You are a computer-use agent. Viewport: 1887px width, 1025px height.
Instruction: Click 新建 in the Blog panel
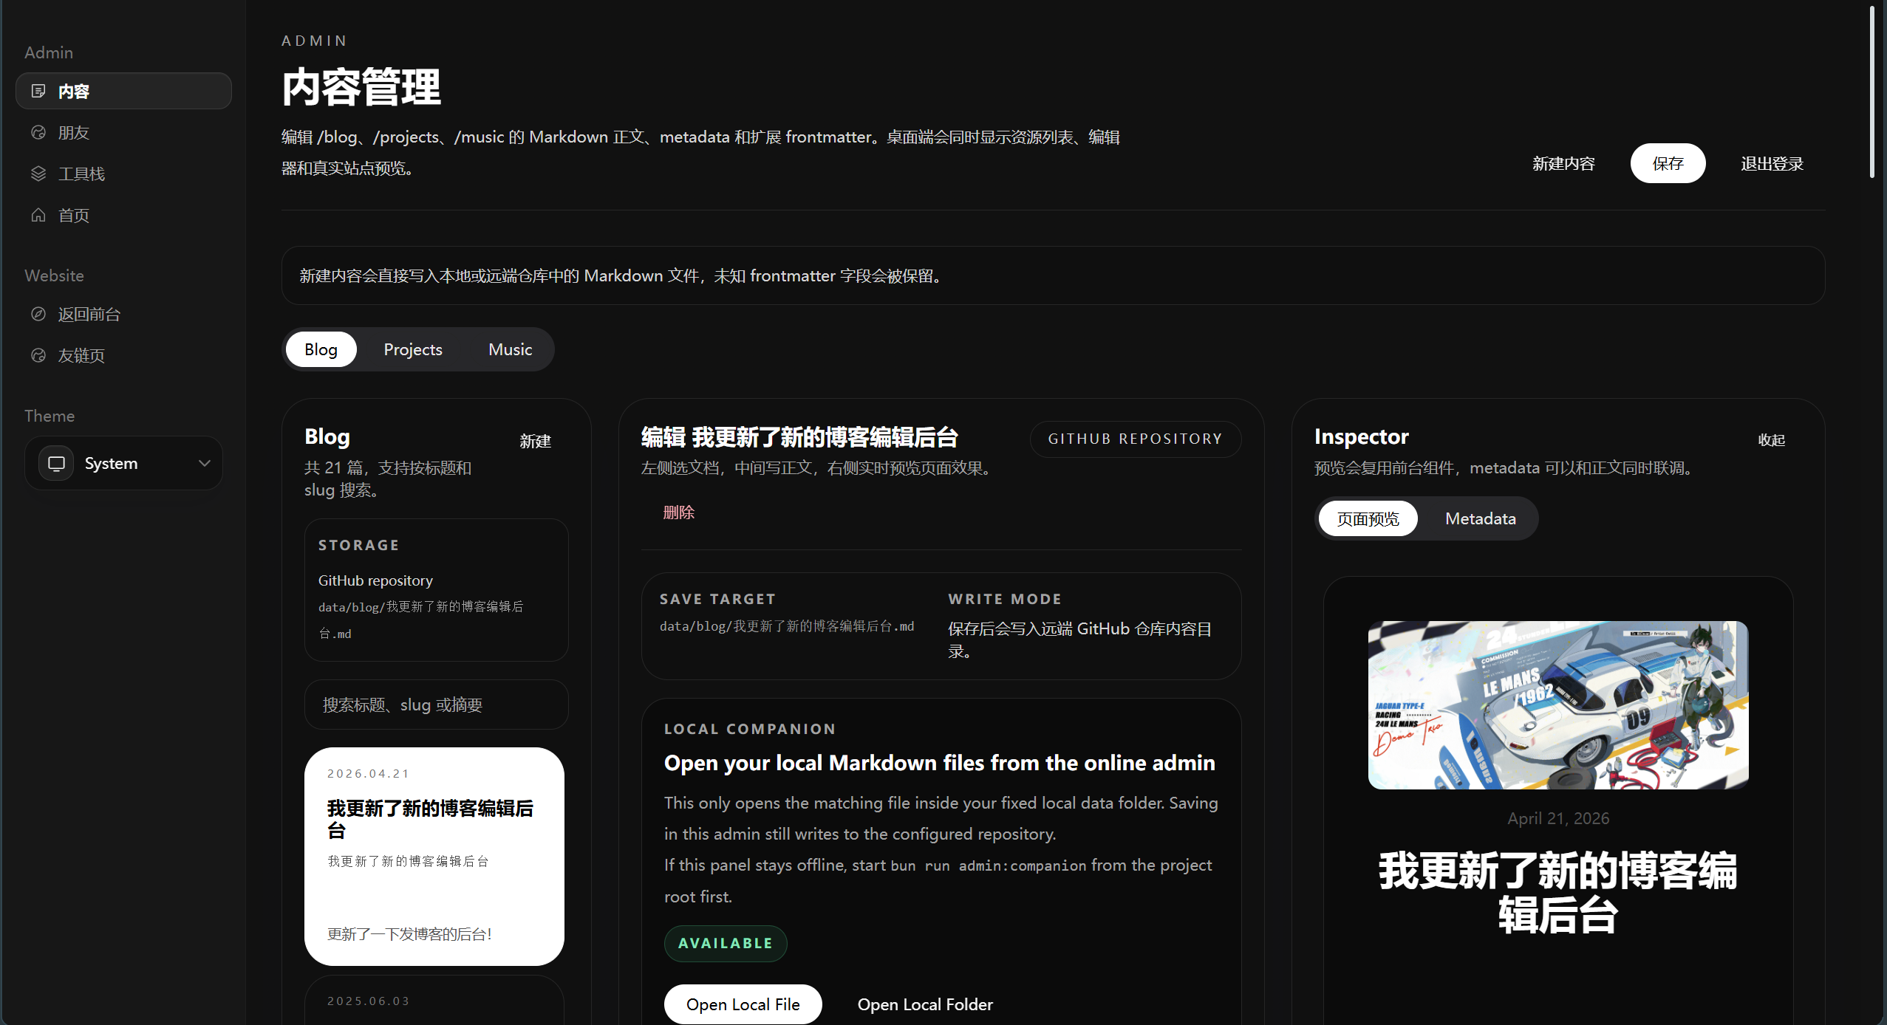pyautogui.click(x=535, y=441)
